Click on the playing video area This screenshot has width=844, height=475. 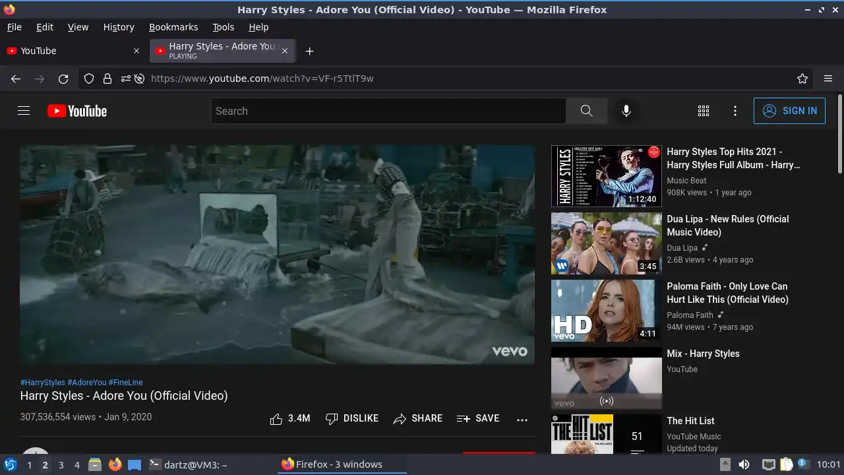[x=277, y=255]
